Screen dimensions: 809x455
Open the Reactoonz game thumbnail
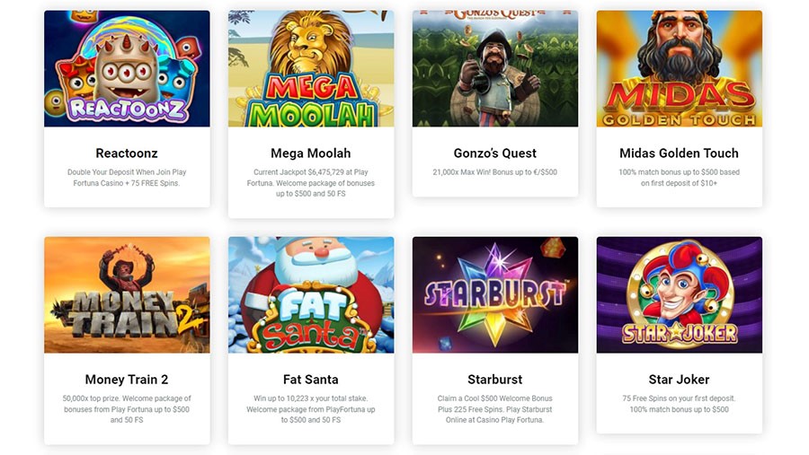(127, 68)
